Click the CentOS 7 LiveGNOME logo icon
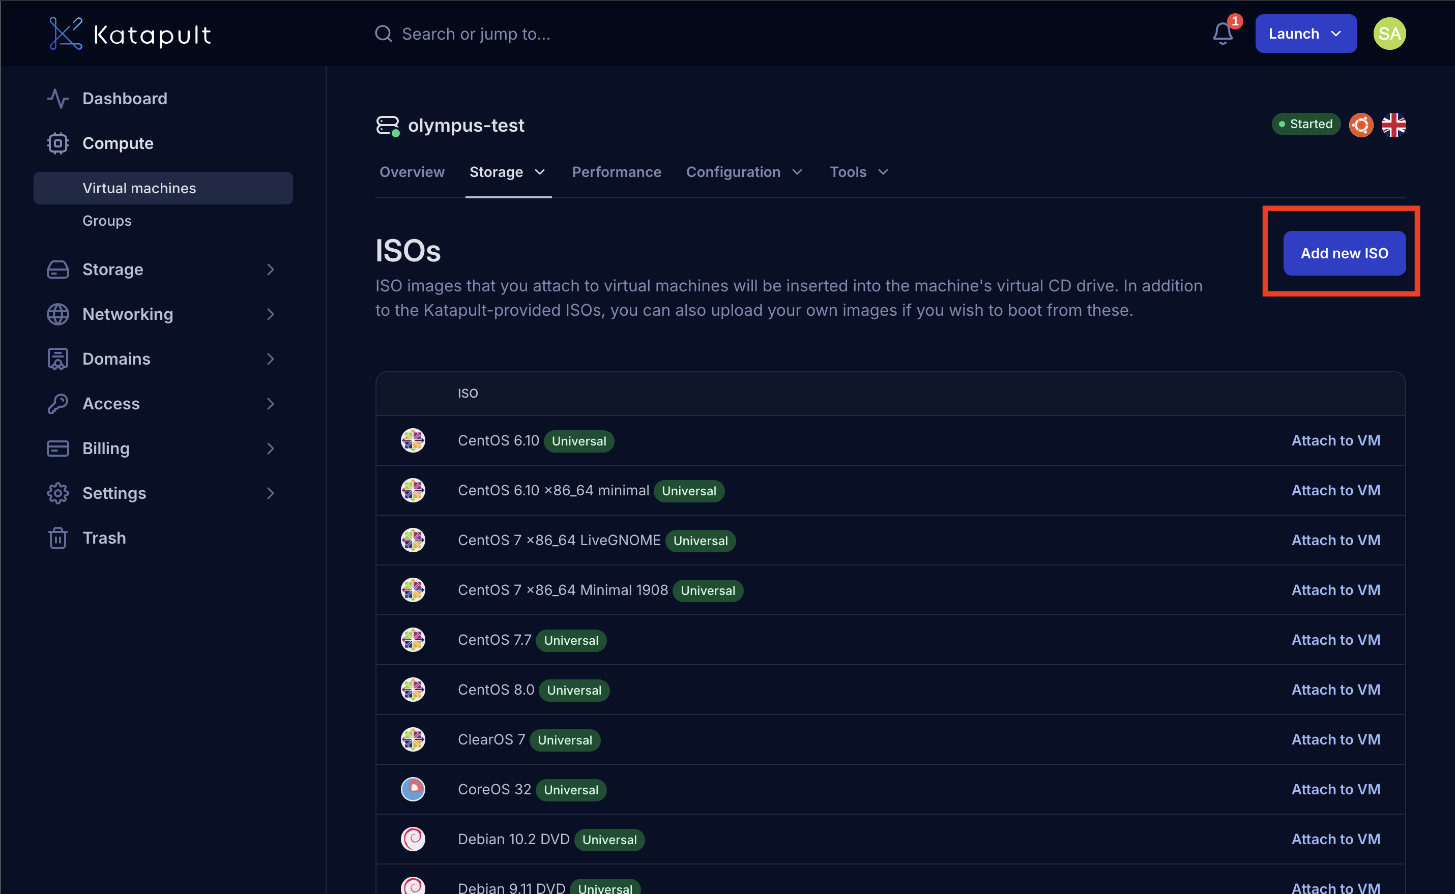1455x894 pixels. 413,541
